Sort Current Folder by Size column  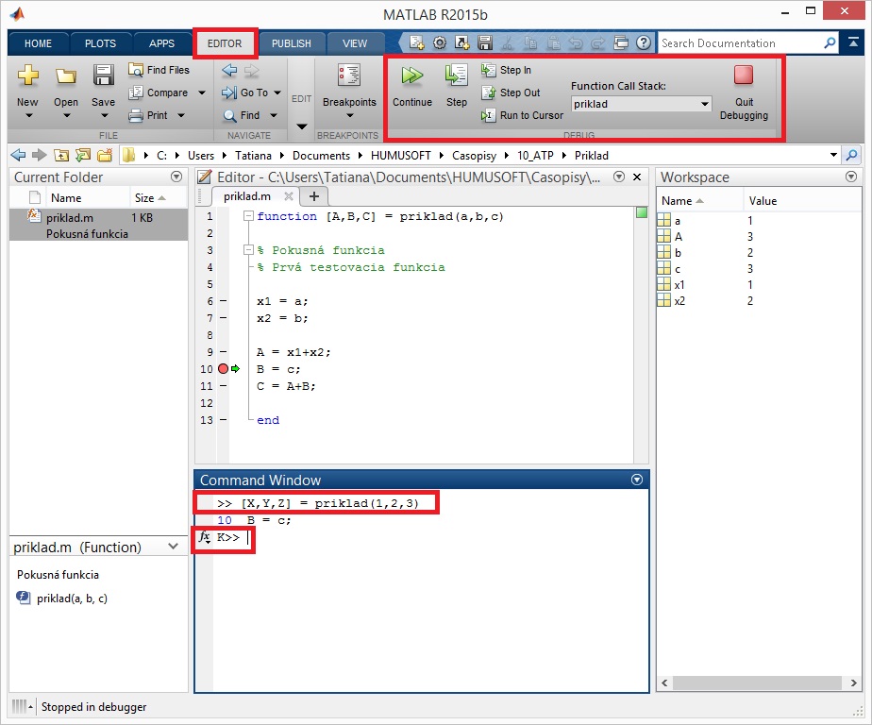point(150,198)
